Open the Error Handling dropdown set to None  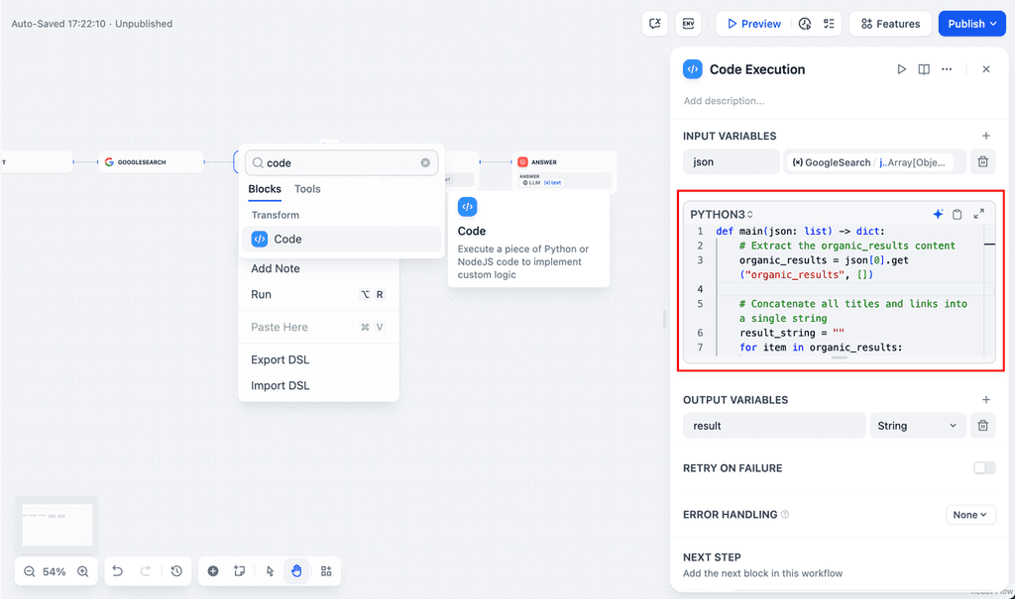pyautogui.click(x=969, y=514)
